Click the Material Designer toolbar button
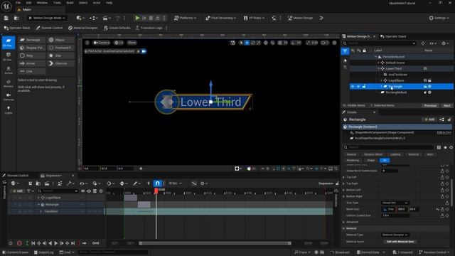455x256 pixels. point(83,28)
